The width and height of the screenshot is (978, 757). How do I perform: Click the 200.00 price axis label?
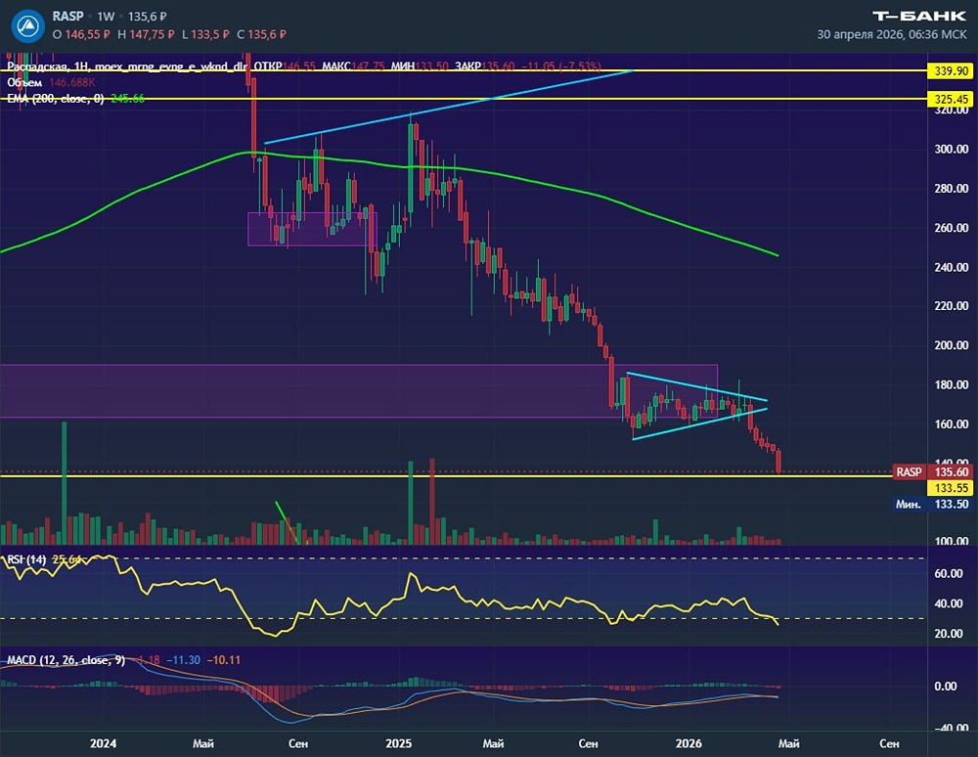pos(952,345)
